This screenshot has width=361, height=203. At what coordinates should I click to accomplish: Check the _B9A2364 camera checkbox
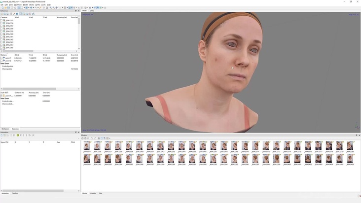[x=1, y=45]
